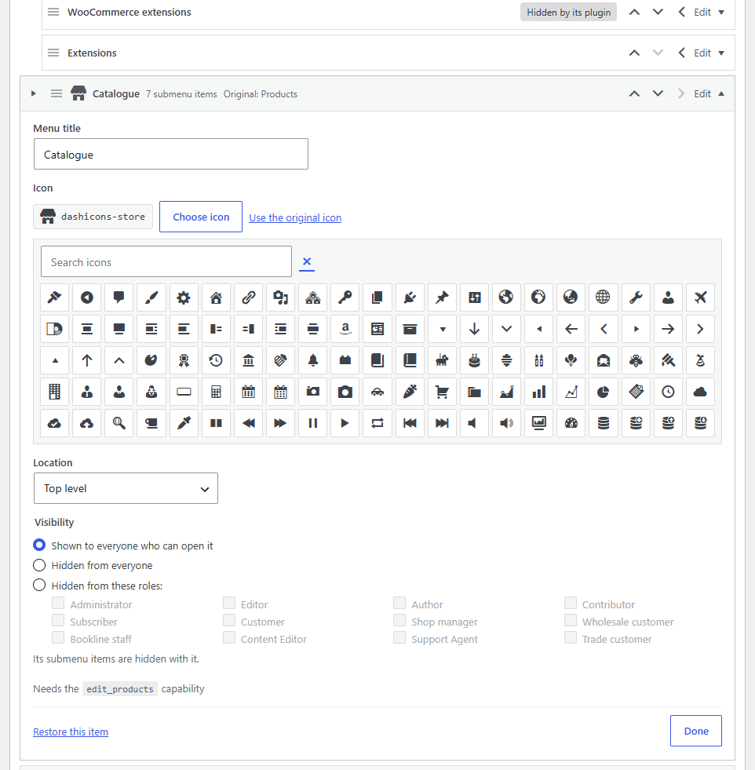Click the Menu title input field
Image resolution: width=755 pixels, height=770 pixels.
point(171,154)
